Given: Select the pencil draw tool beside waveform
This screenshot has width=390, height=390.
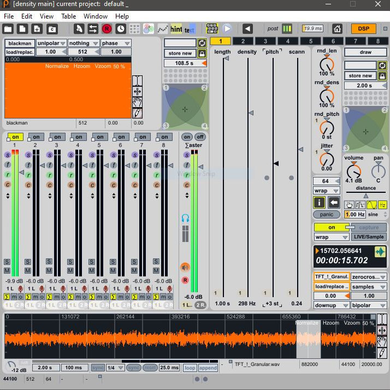Looking at the screenshot, I should [x=382, y=353].
